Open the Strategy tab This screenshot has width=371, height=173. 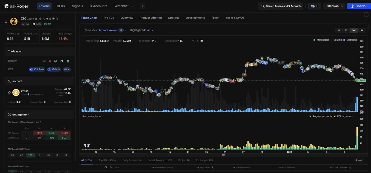(174, 18)
